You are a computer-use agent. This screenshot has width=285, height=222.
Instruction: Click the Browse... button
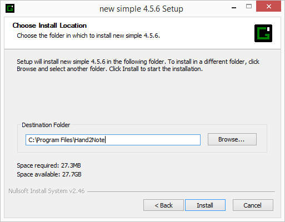click(x=232, y=139)
